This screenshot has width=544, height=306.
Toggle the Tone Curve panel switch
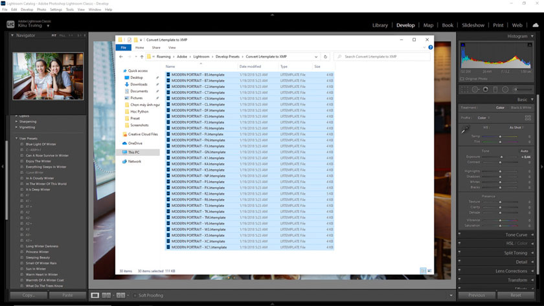point(460,234)
